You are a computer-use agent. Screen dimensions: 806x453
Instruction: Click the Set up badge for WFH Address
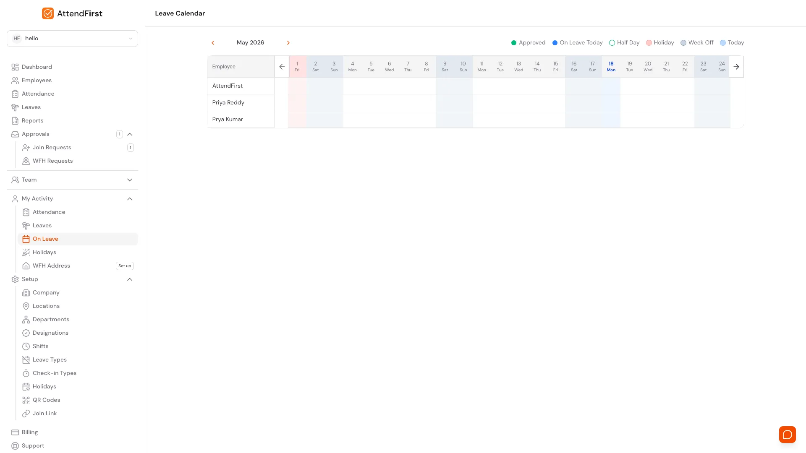(x=125, y=266)
